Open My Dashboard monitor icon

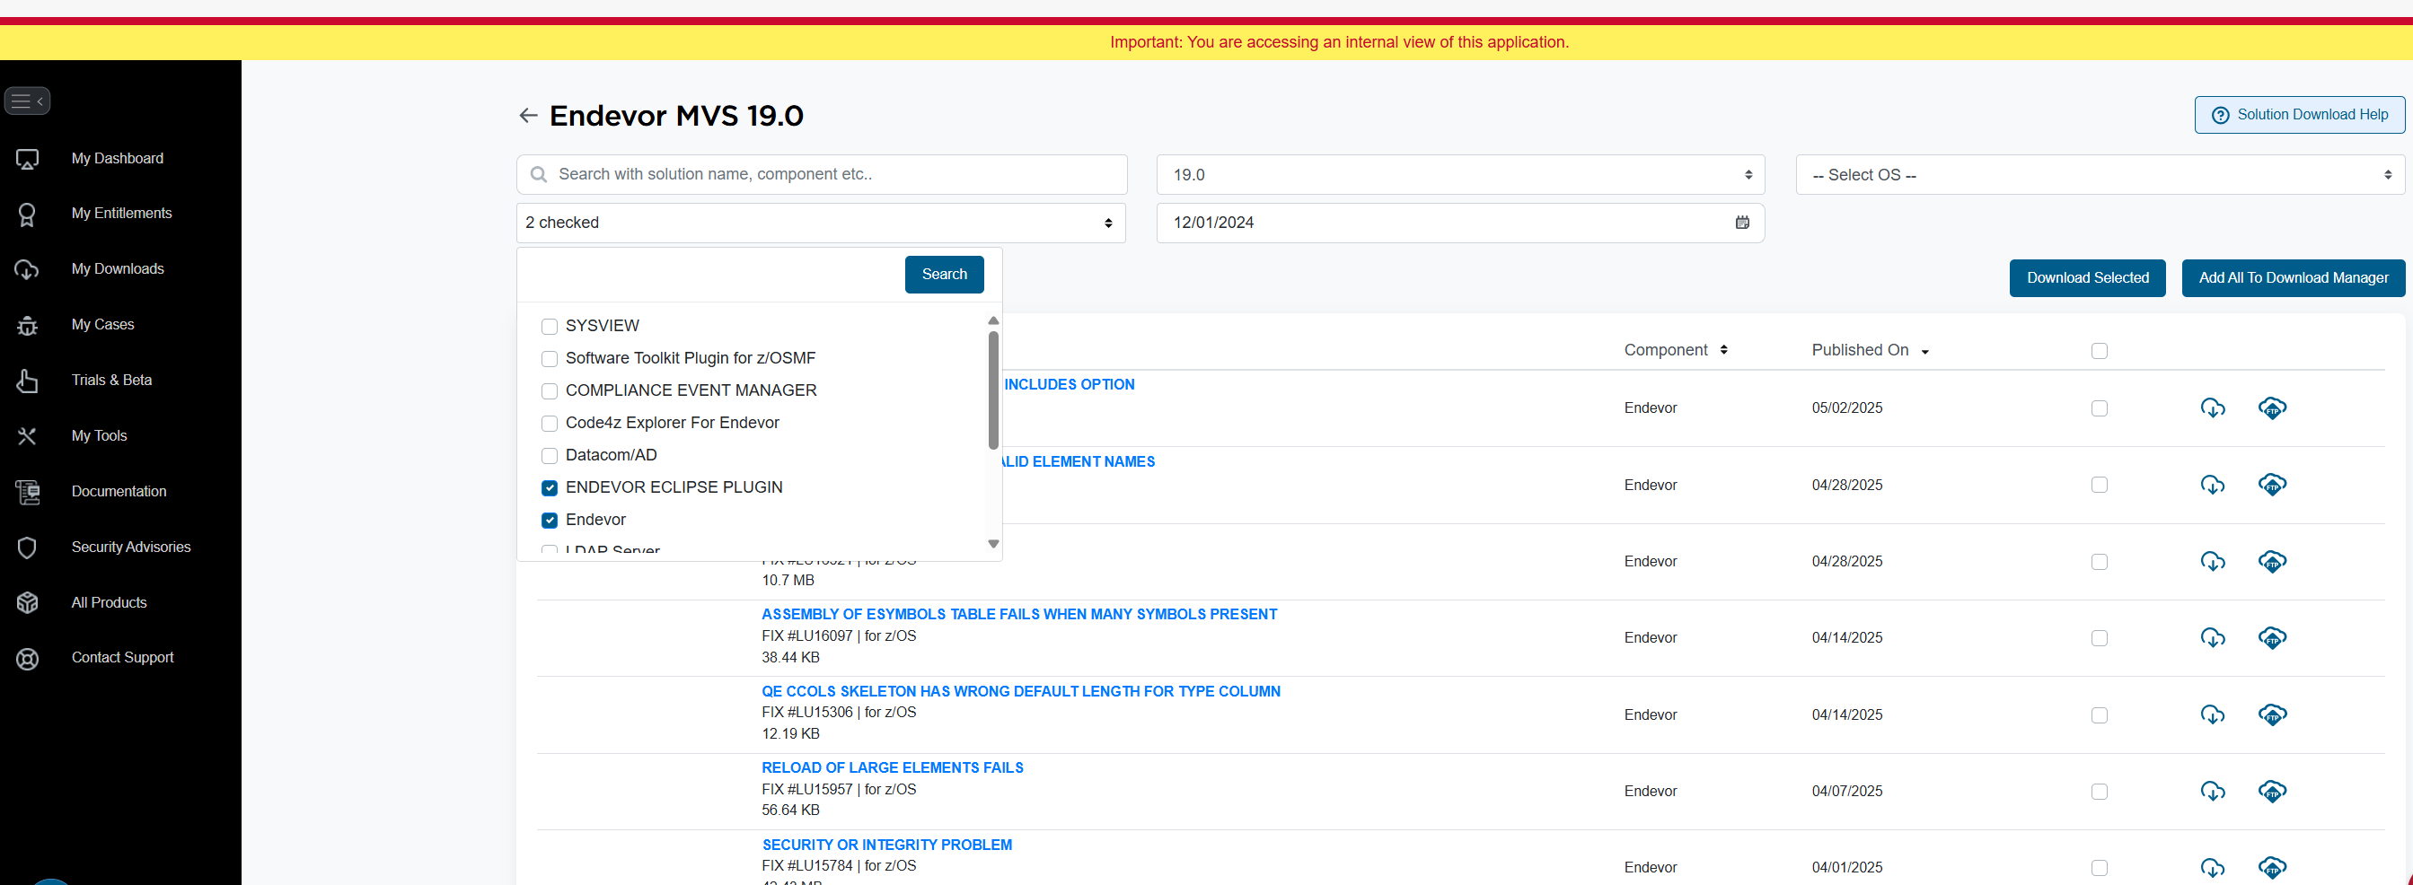27,159
